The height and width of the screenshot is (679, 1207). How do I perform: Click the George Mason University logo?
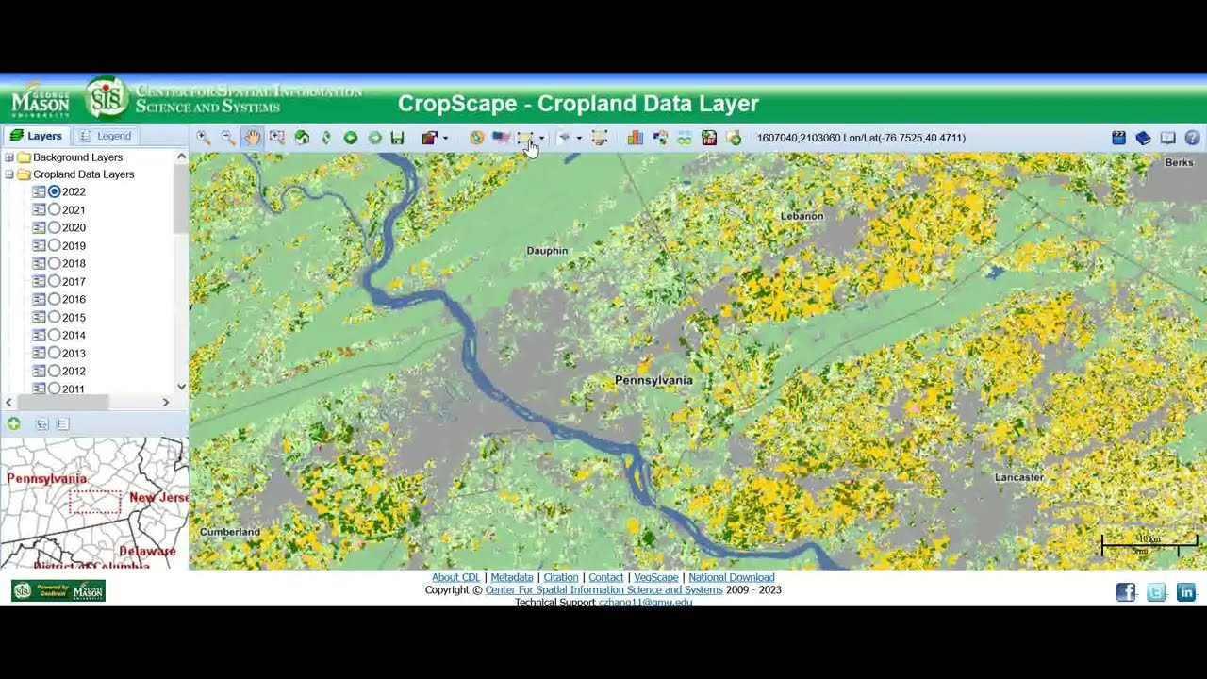click(x=41, y=102)
